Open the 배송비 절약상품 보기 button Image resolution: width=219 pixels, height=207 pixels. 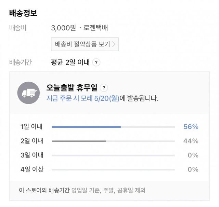pyautogui.click(x=85, y=44)
